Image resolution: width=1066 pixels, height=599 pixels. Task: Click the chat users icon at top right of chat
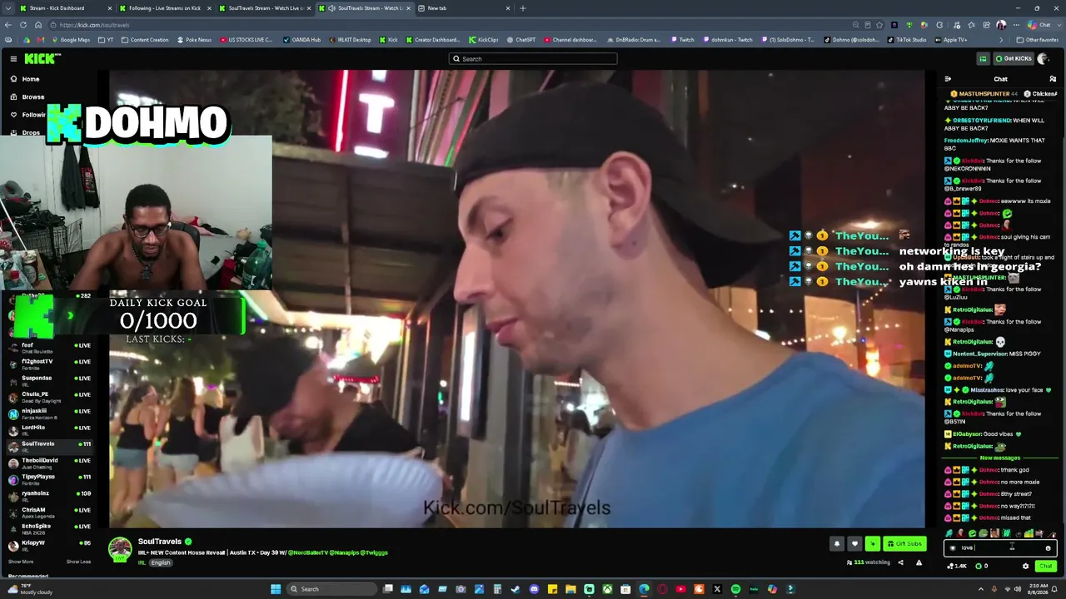click(1053, 79)
